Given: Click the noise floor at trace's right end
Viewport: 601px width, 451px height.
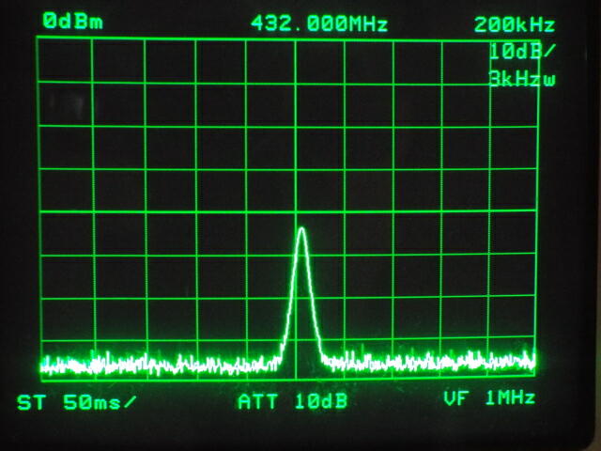Looking at the screenshot, I should tap(532, 359).
